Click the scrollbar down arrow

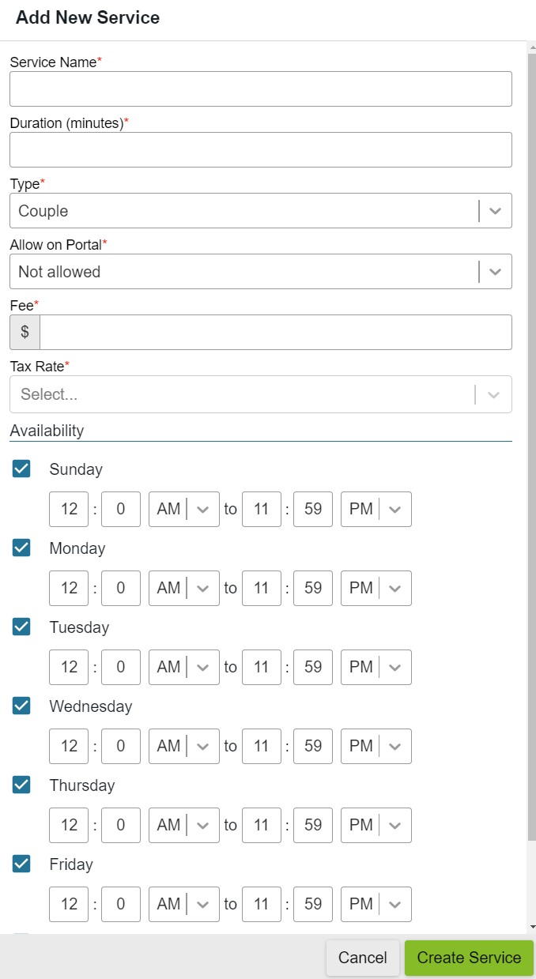(x=532, y=926)
